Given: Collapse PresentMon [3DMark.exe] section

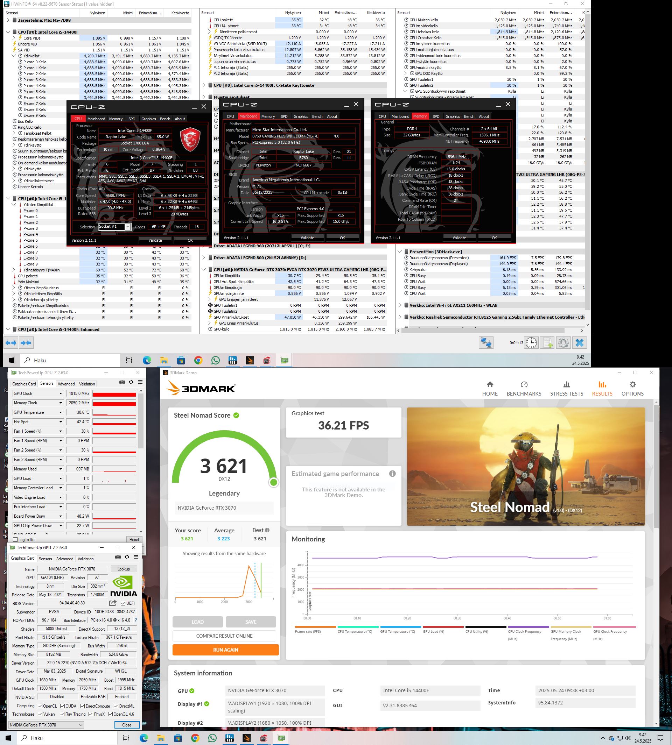Looking at the screenshot, I should 399,251.
